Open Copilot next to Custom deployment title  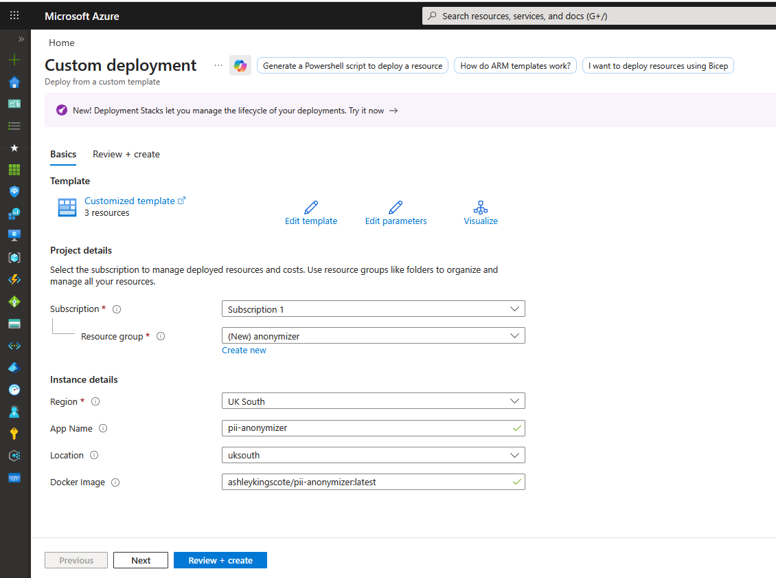[239, 65]
